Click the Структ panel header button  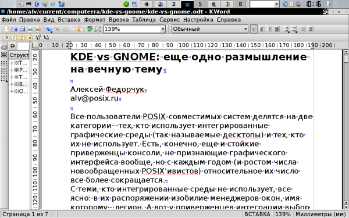click(x=19, y=55)
